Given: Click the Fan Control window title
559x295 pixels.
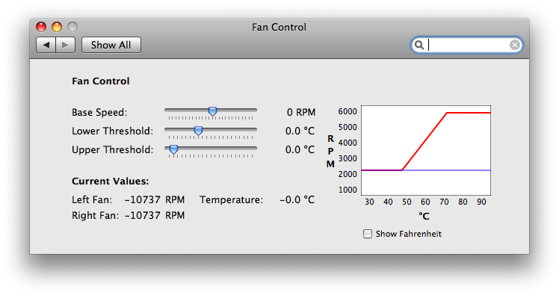Looking at the screenshot, I should (x=279, y=27).
